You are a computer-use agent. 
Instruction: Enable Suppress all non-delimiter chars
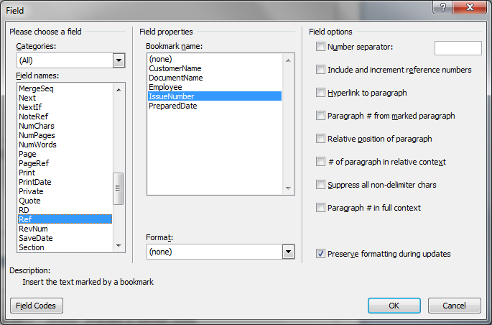[320, 185]
